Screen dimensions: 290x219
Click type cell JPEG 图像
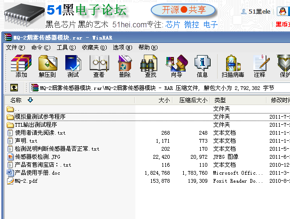[226, 157]
